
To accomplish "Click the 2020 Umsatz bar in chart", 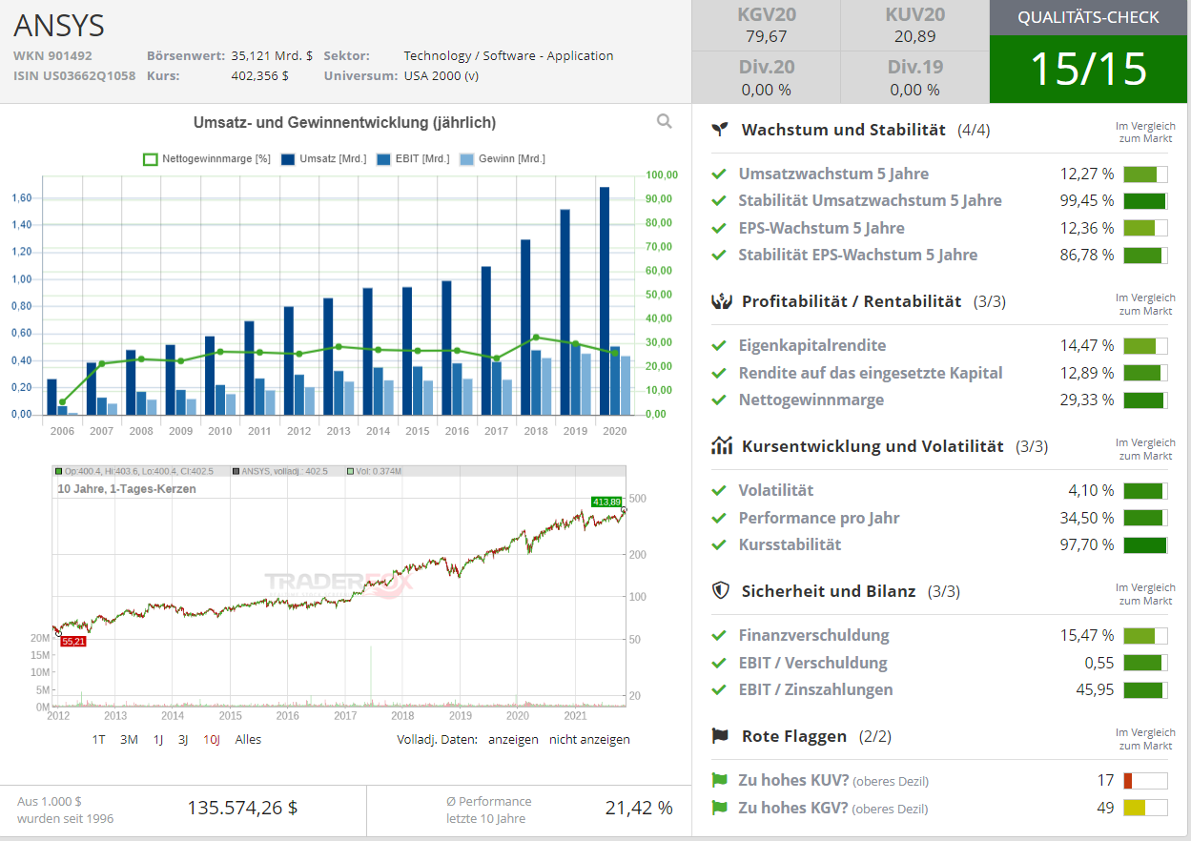I will pyautogui.click(x=604, y=300).
